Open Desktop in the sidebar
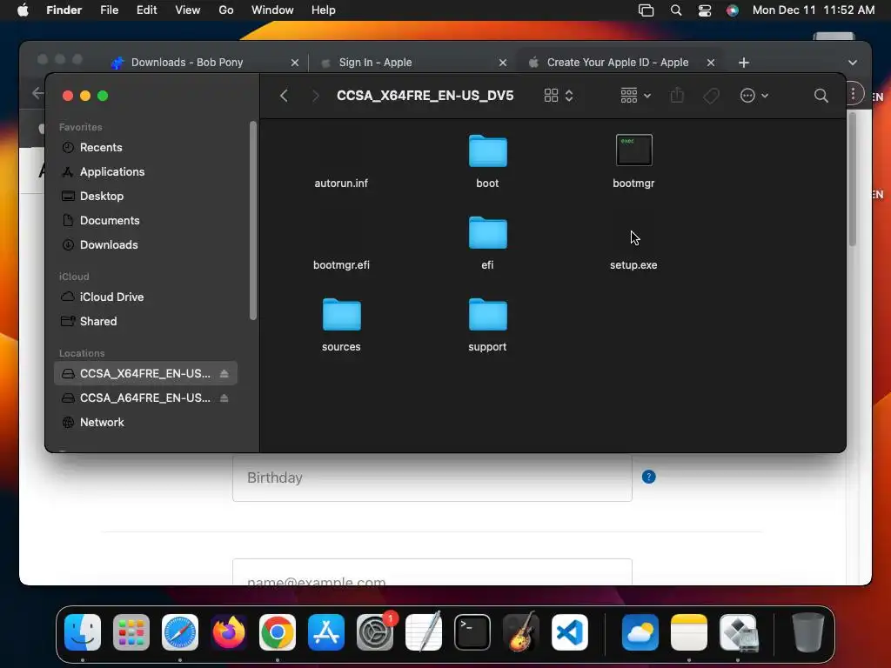Image resolution: width=891 pixels, height=668 pixels. 145,196
